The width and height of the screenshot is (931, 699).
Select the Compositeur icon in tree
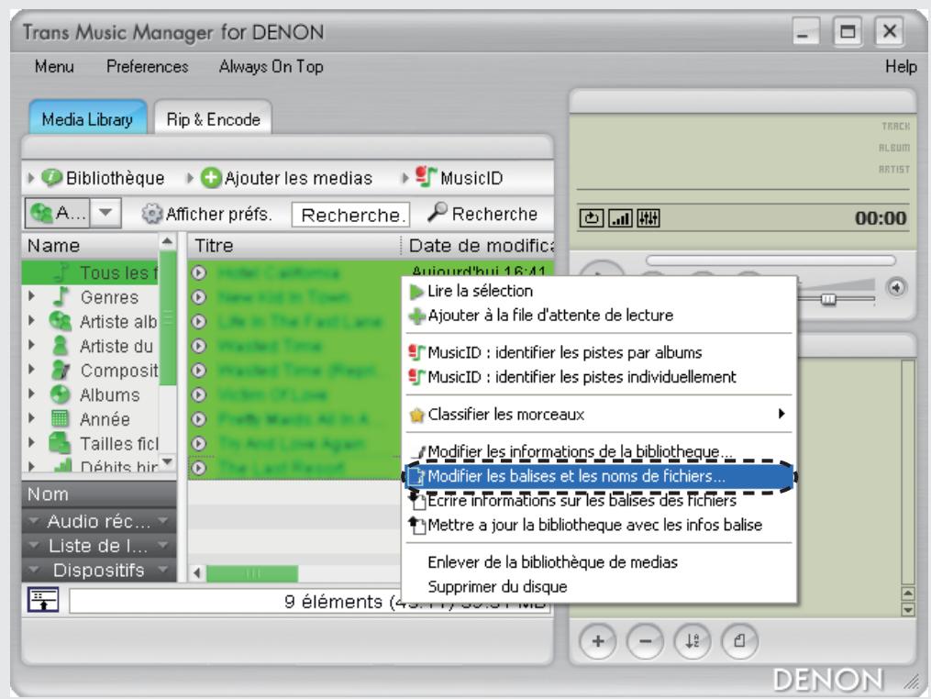pyautogui.click(x=60, y=370)
